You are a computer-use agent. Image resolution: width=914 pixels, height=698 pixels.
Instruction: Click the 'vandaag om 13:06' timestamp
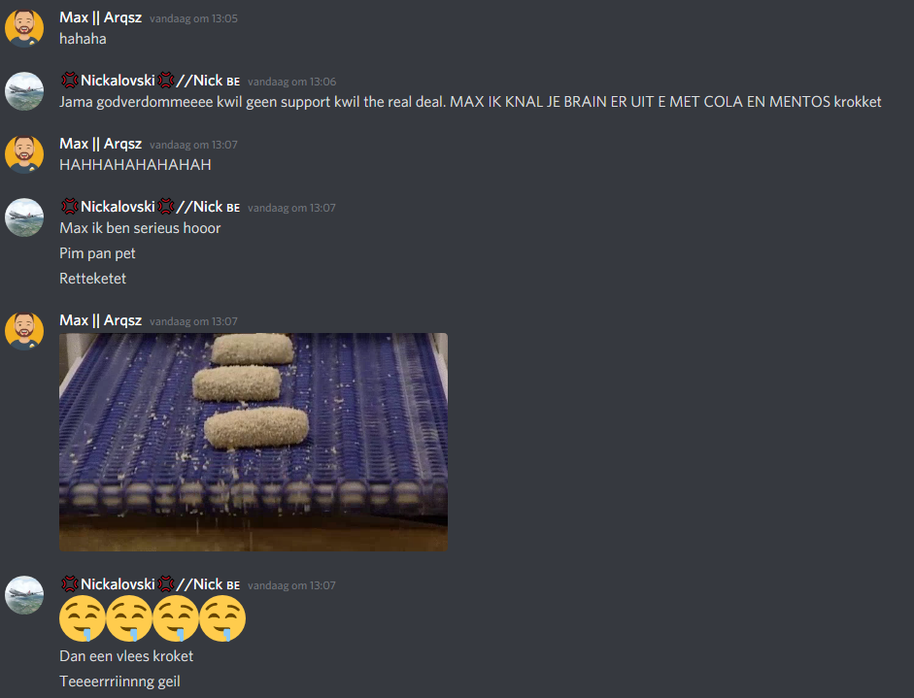(291, 82)
